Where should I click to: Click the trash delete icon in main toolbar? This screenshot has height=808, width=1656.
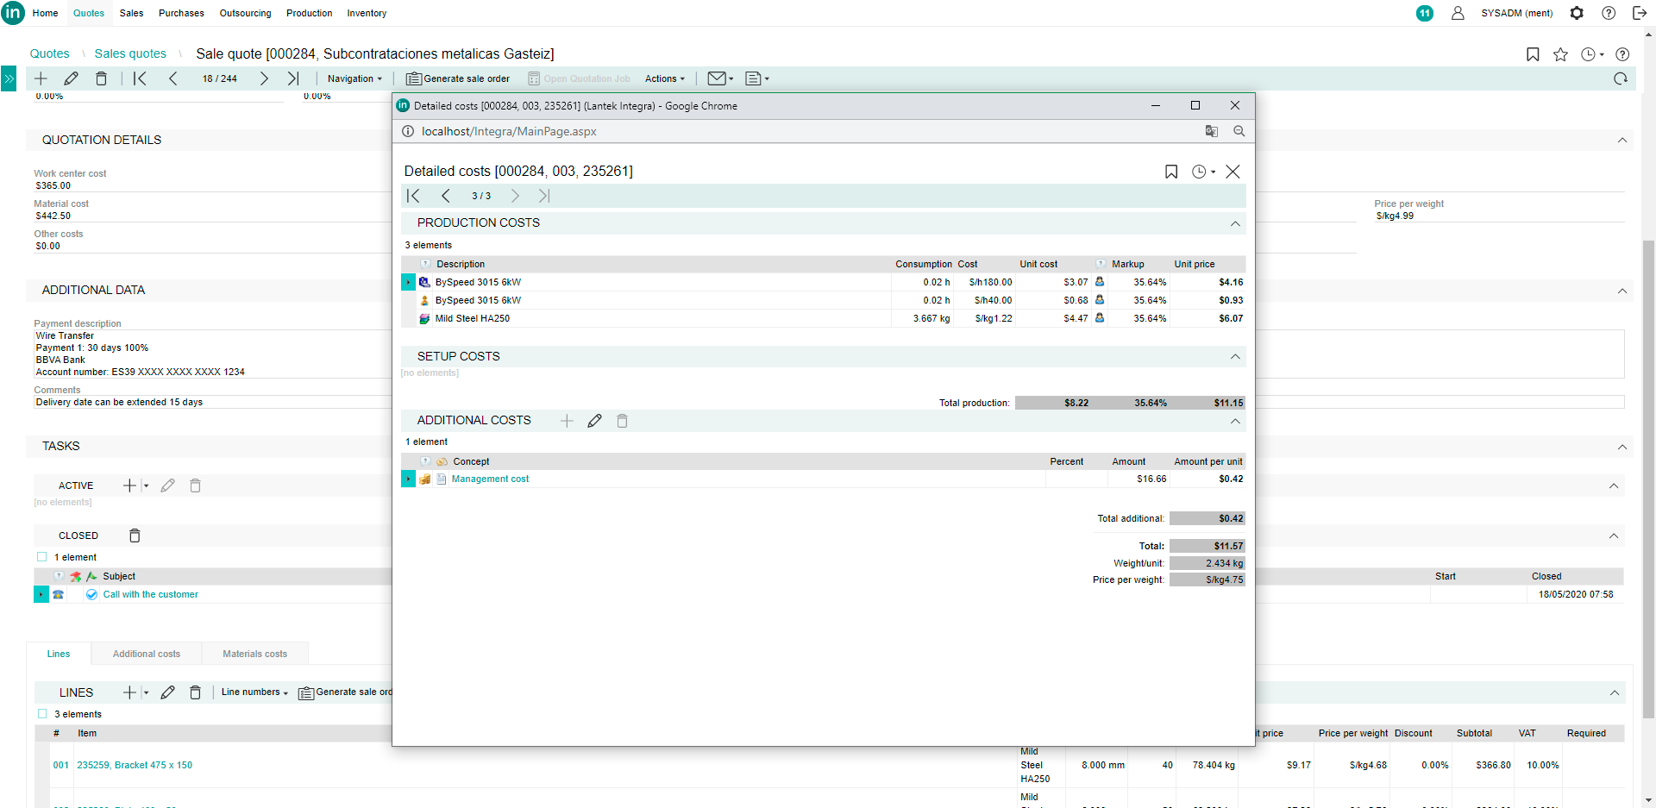(101, 78)
